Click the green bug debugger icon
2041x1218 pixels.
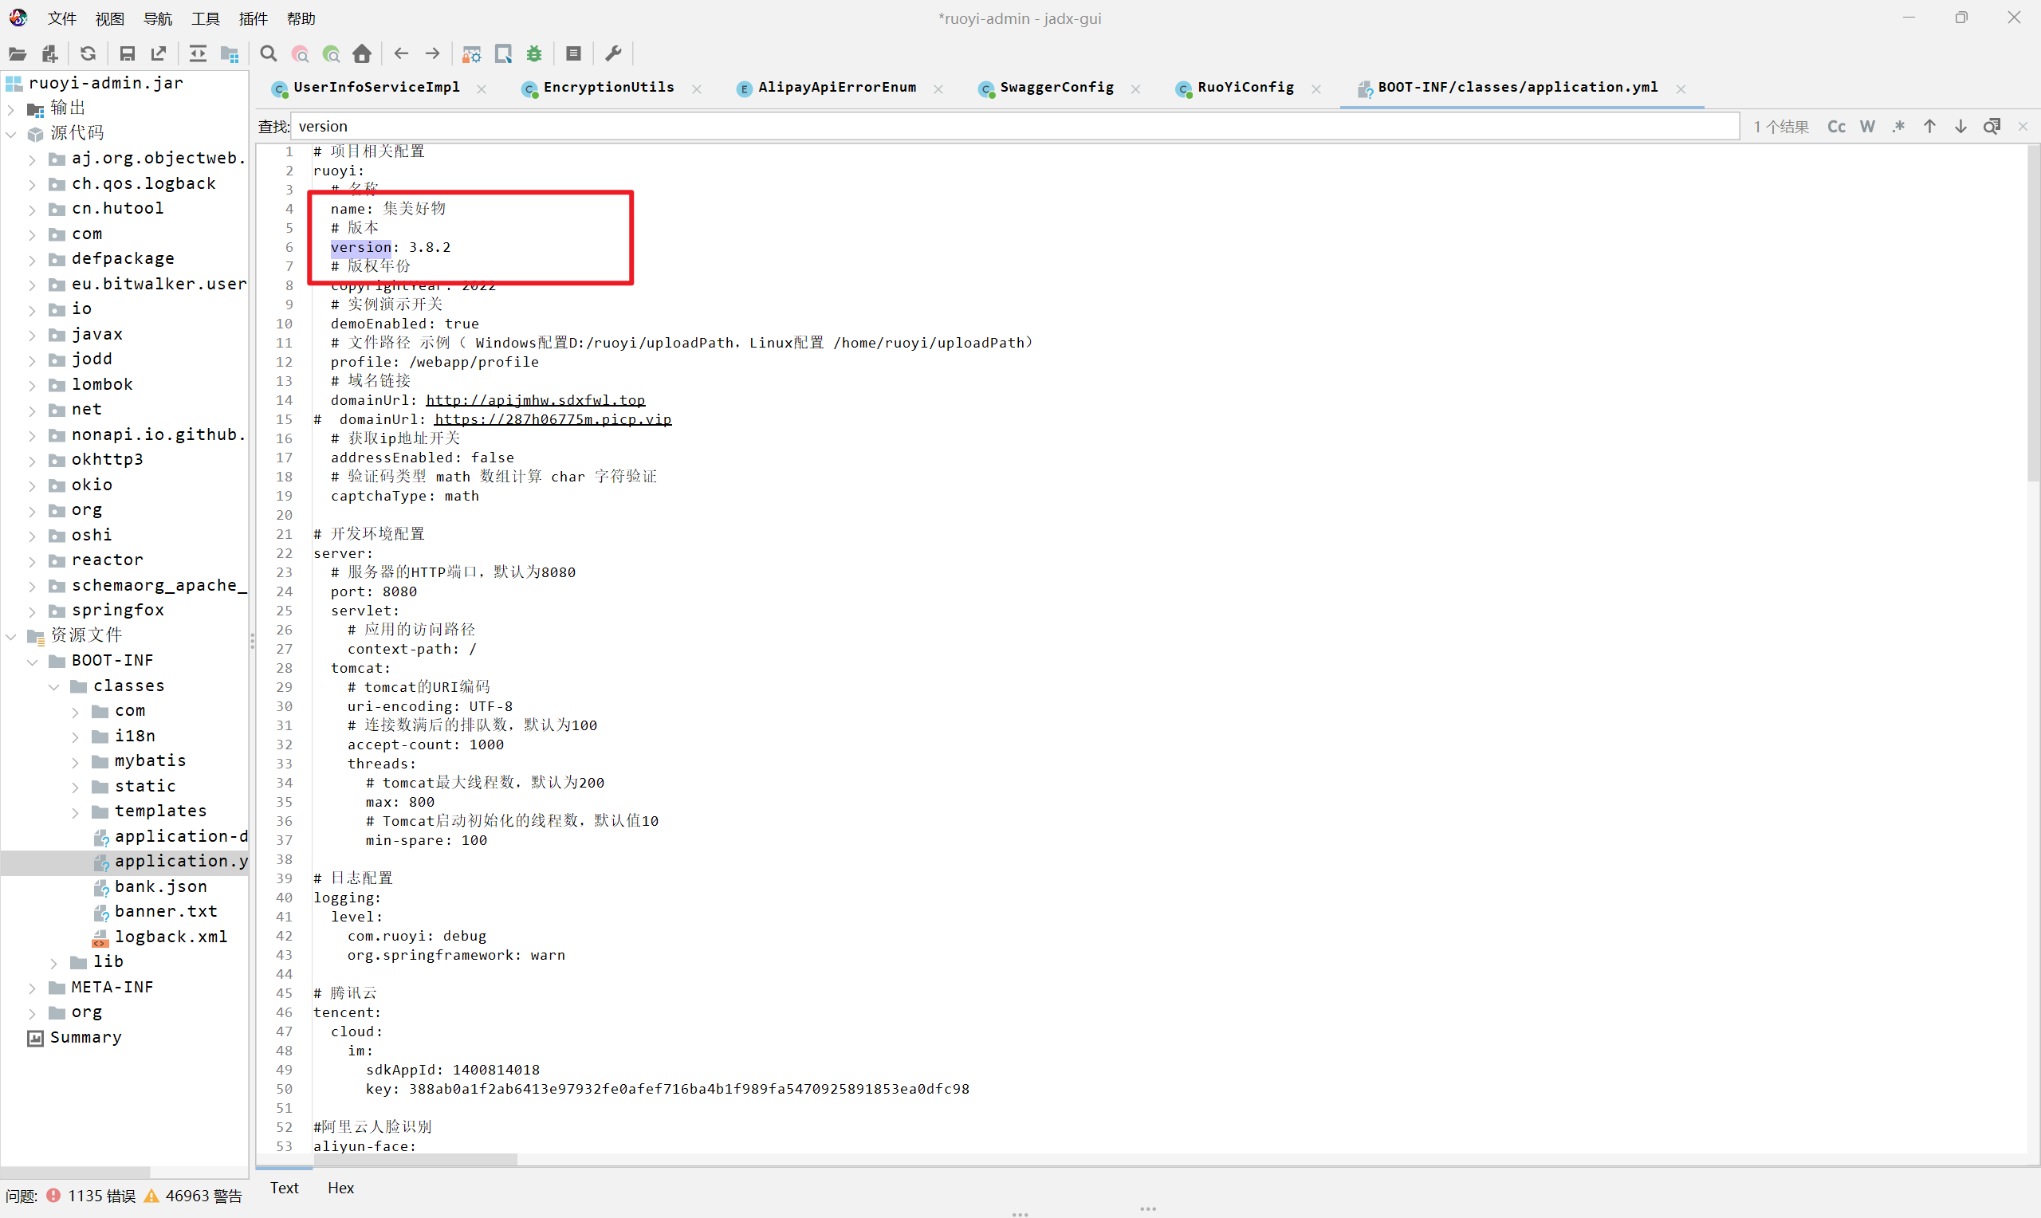click(534, 54)
